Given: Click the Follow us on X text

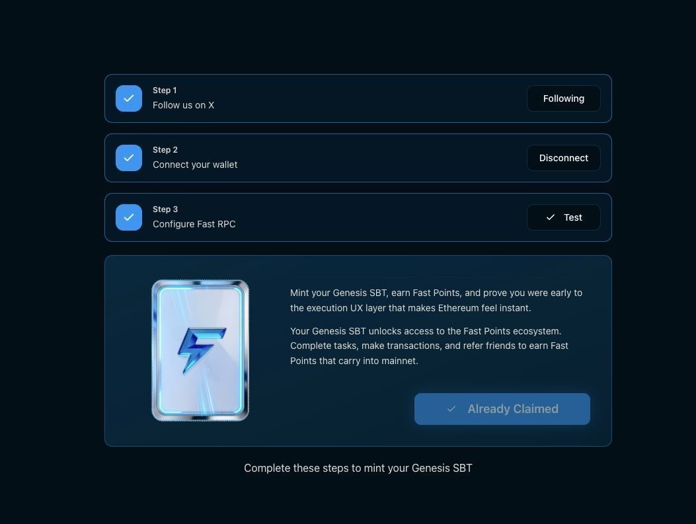Looking at the screenshot, I should 183,105.
